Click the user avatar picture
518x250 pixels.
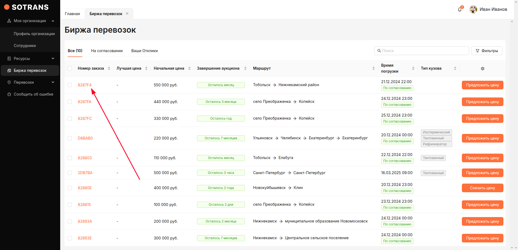[x=473, y=9]
